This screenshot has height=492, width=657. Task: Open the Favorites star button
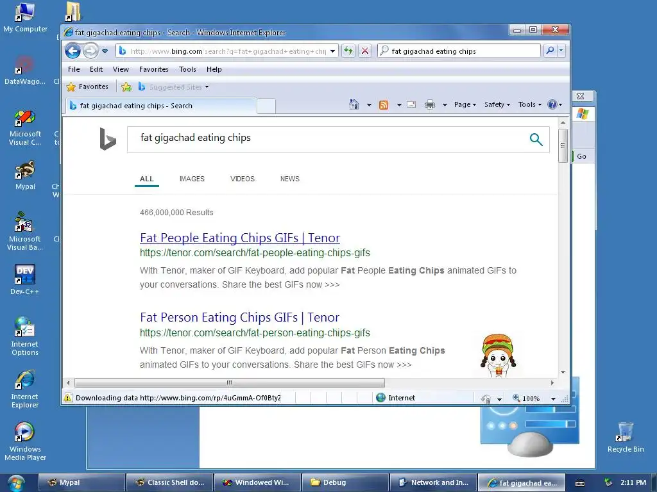pos(87,86)
